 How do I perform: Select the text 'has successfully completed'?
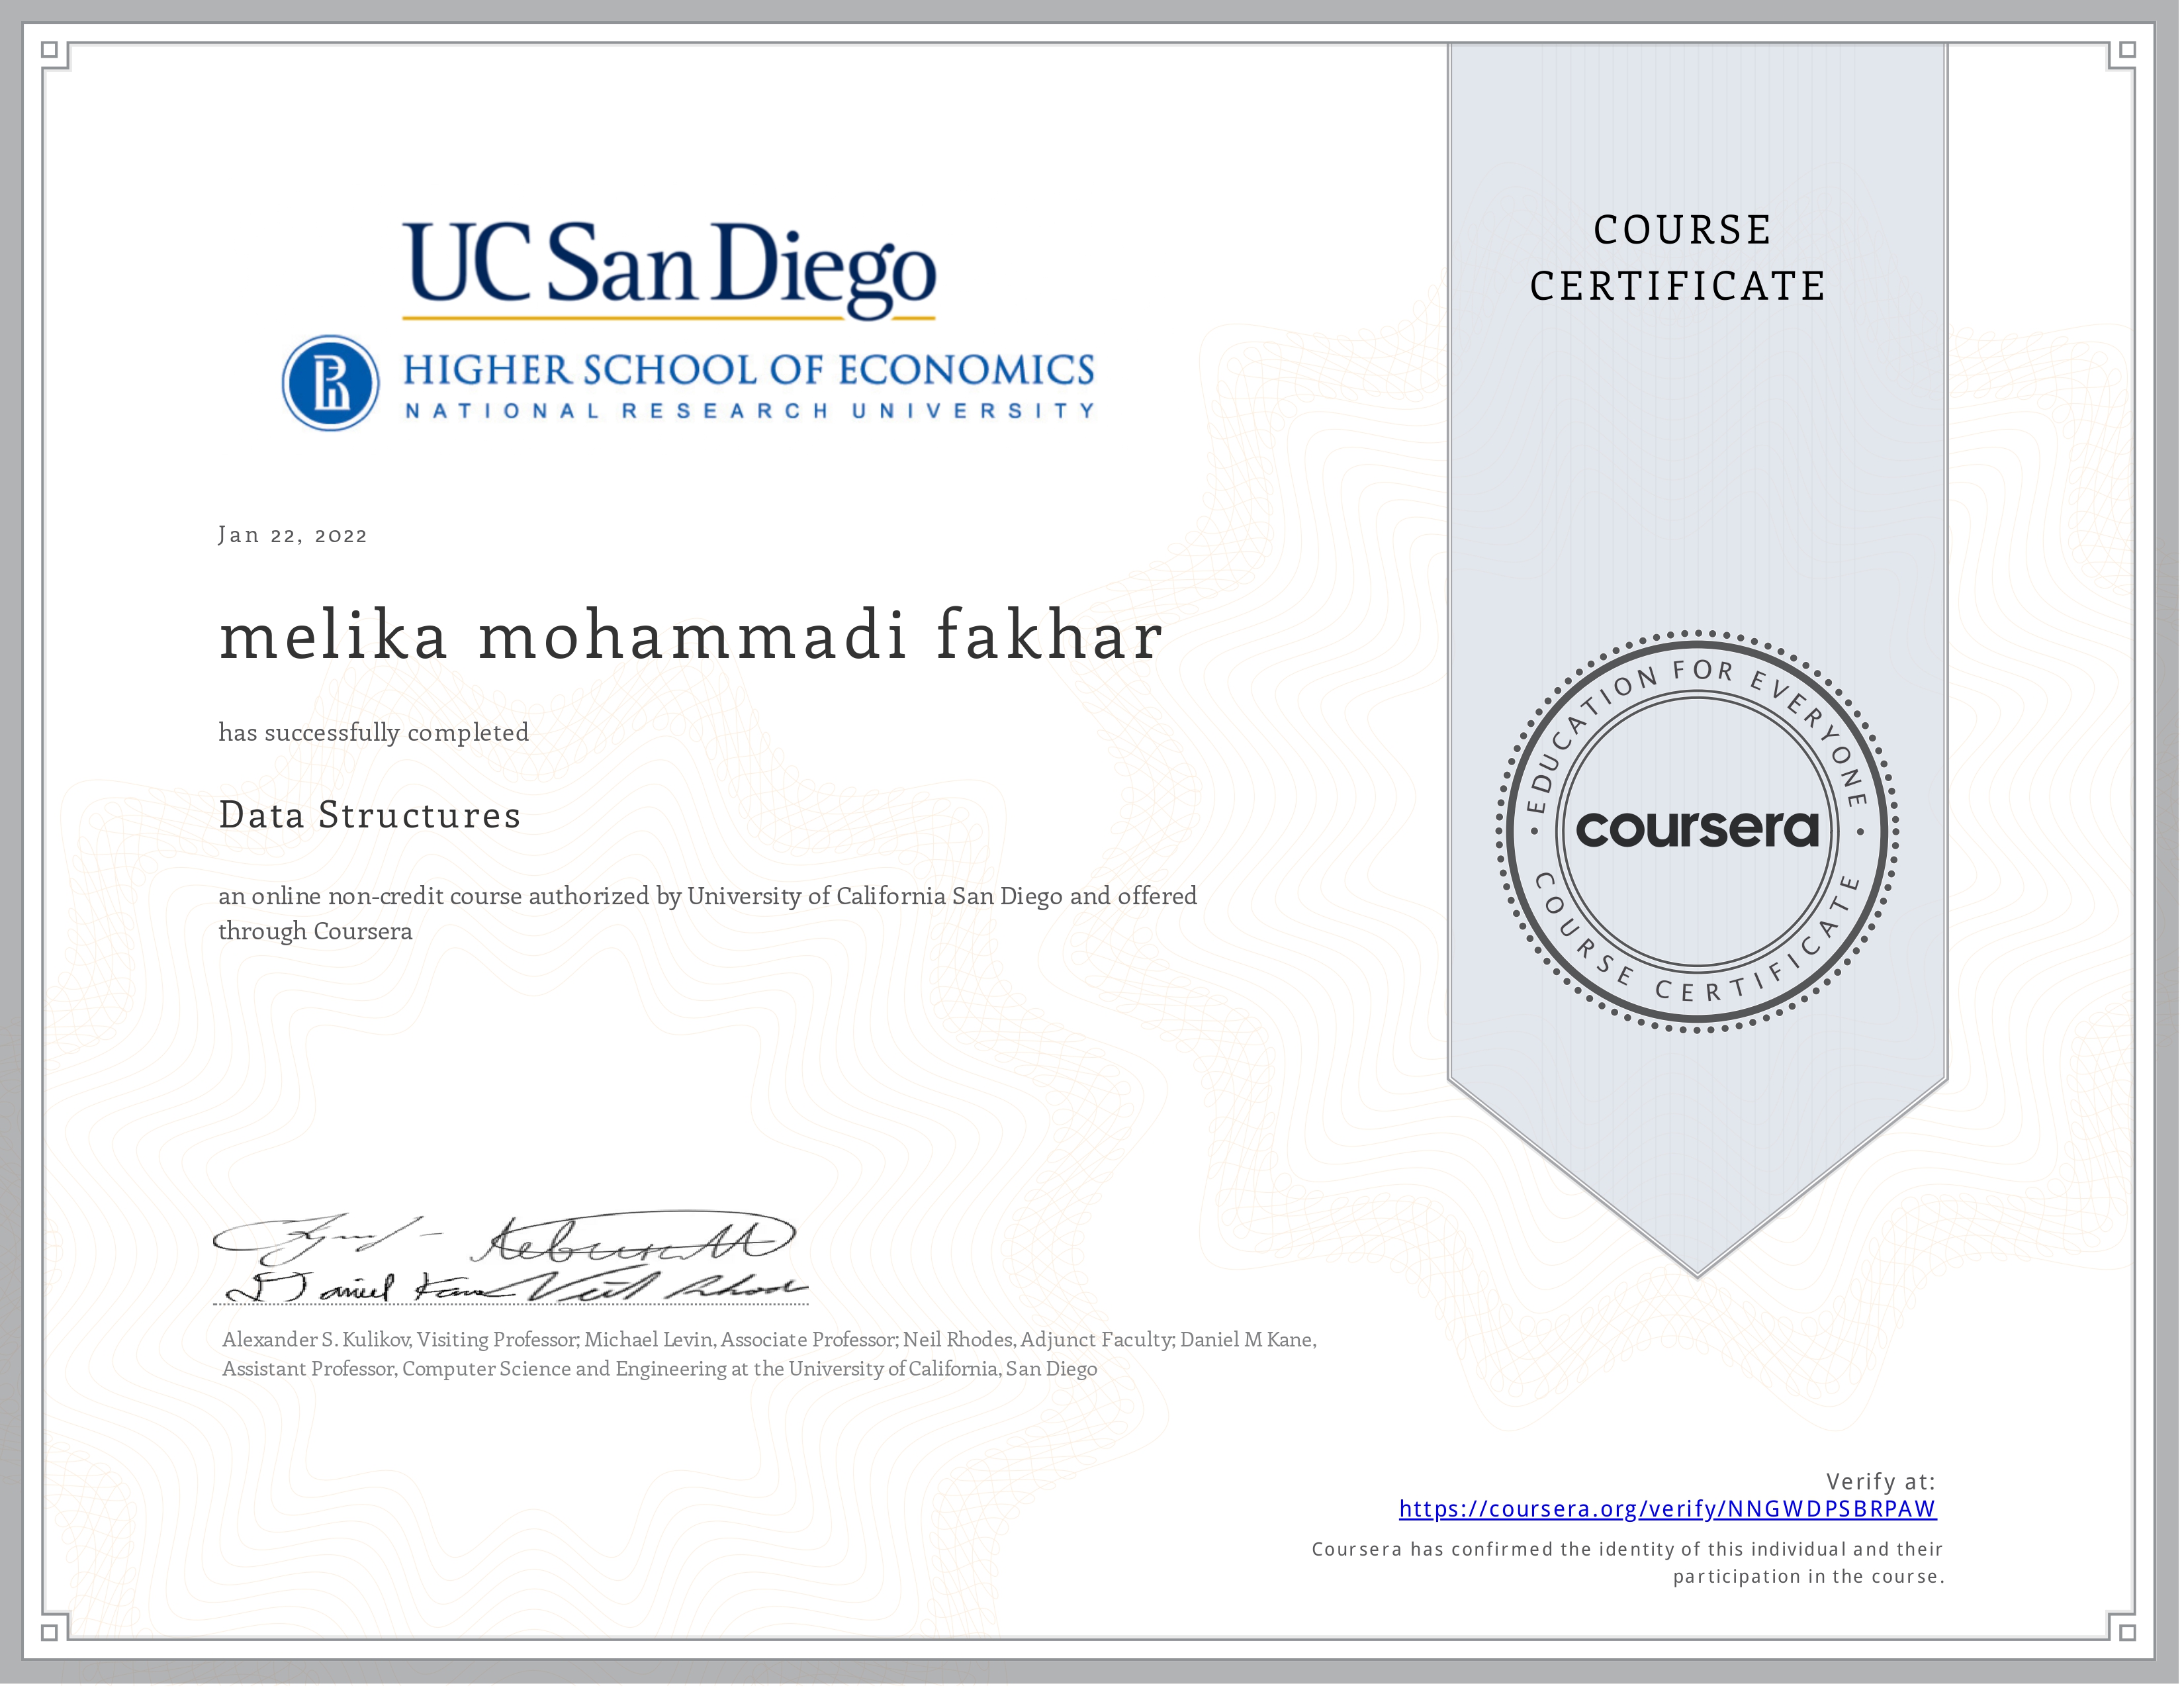pyautogui.click(x=374, y=733)
